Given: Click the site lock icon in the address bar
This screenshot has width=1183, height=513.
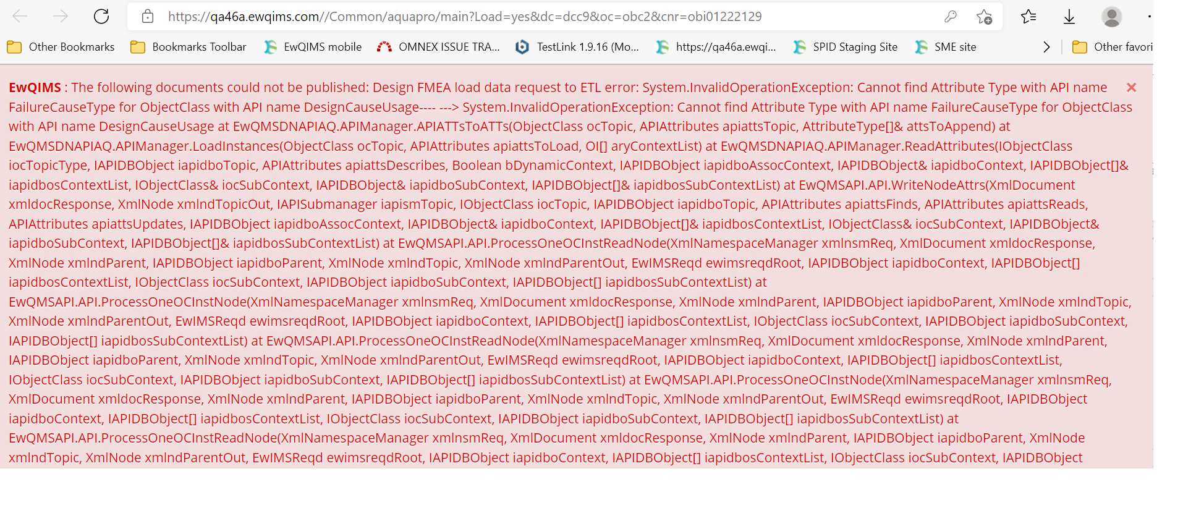Looking at the screenshot, I should tap(148, 17).
